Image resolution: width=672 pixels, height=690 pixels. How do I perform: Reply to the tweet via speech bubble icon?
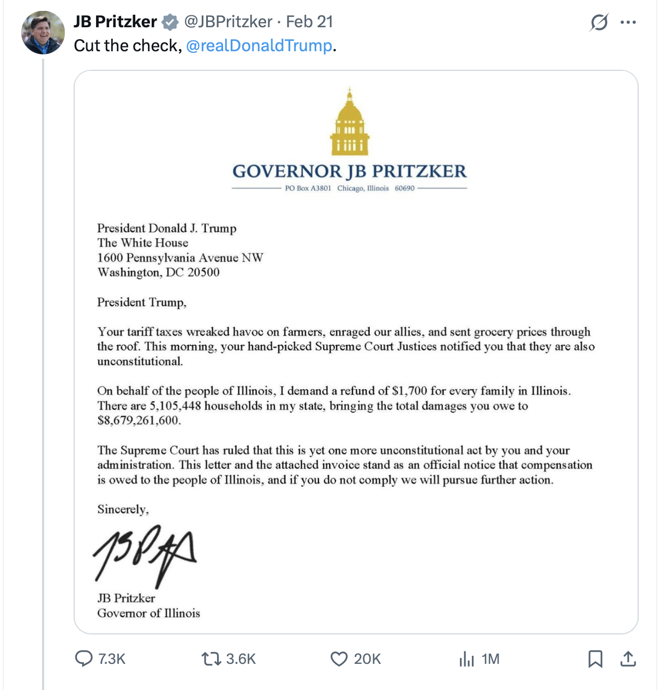(x=83, y=659)
